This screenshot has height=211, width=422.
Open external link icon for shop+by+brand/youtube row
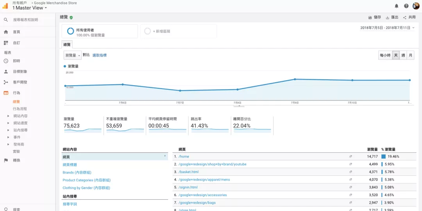point(350,164)
